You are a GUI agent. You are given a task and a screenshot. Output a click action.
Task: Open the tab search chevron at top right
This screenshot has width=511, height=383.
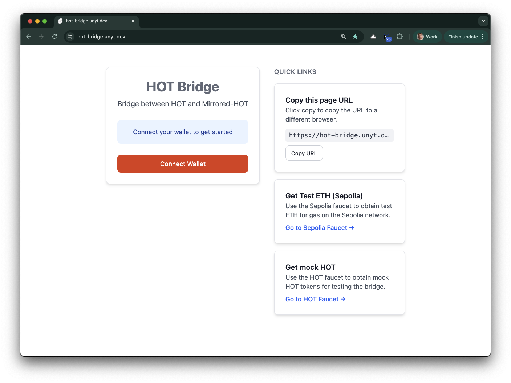(483, 21)
